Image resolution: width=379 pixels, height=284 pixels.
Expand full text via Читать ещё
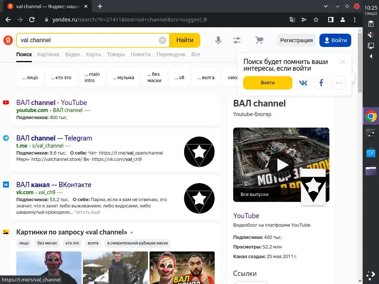click(87, 212)
